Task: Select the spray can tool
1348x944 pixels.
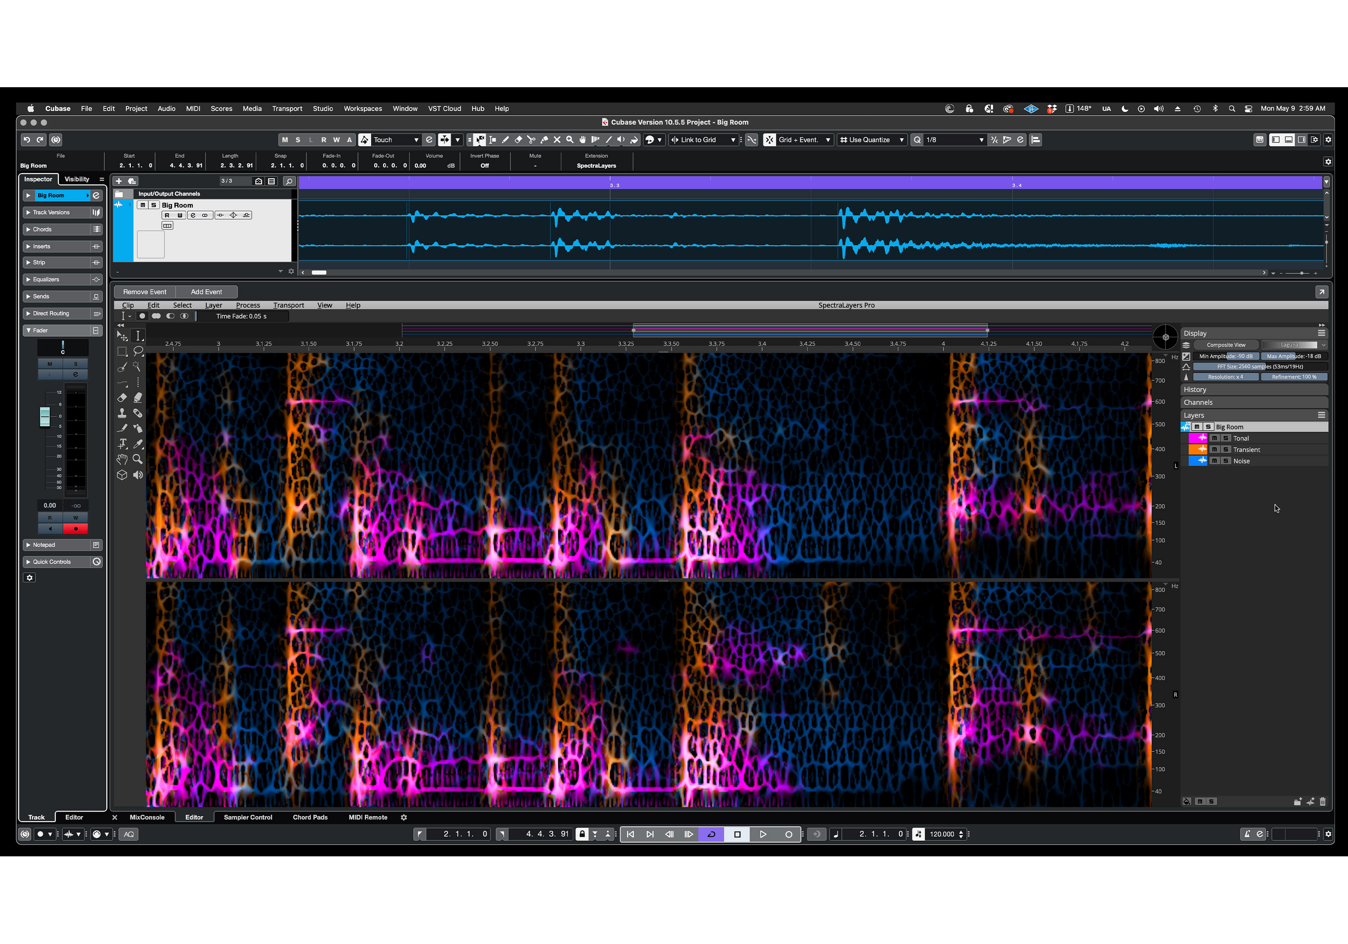Action: point(137,428)
